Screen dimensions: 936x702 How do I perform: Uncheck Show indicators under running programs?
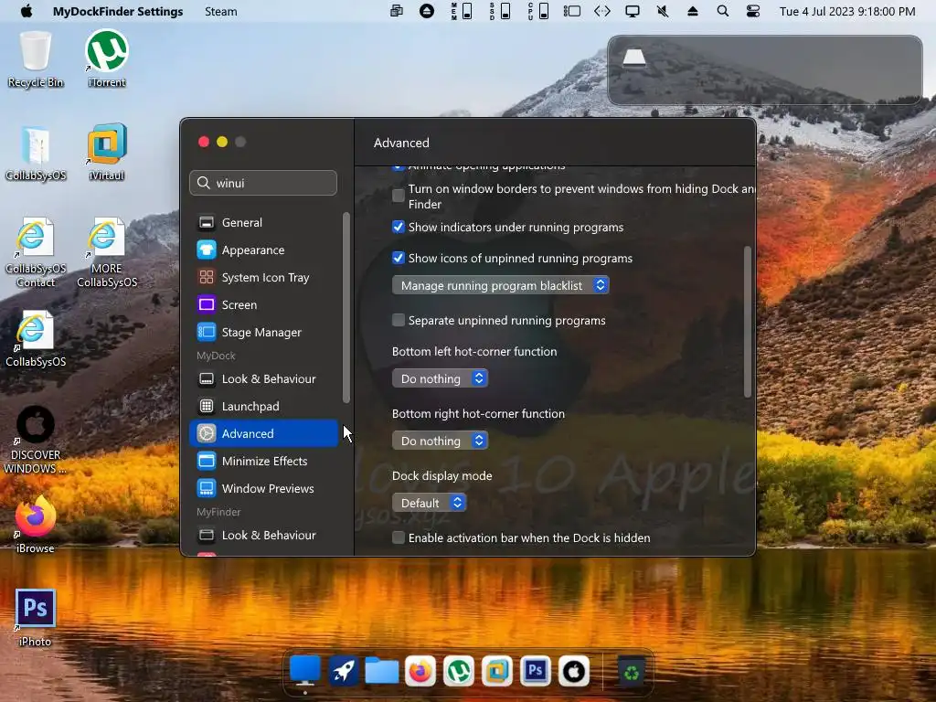399,227
